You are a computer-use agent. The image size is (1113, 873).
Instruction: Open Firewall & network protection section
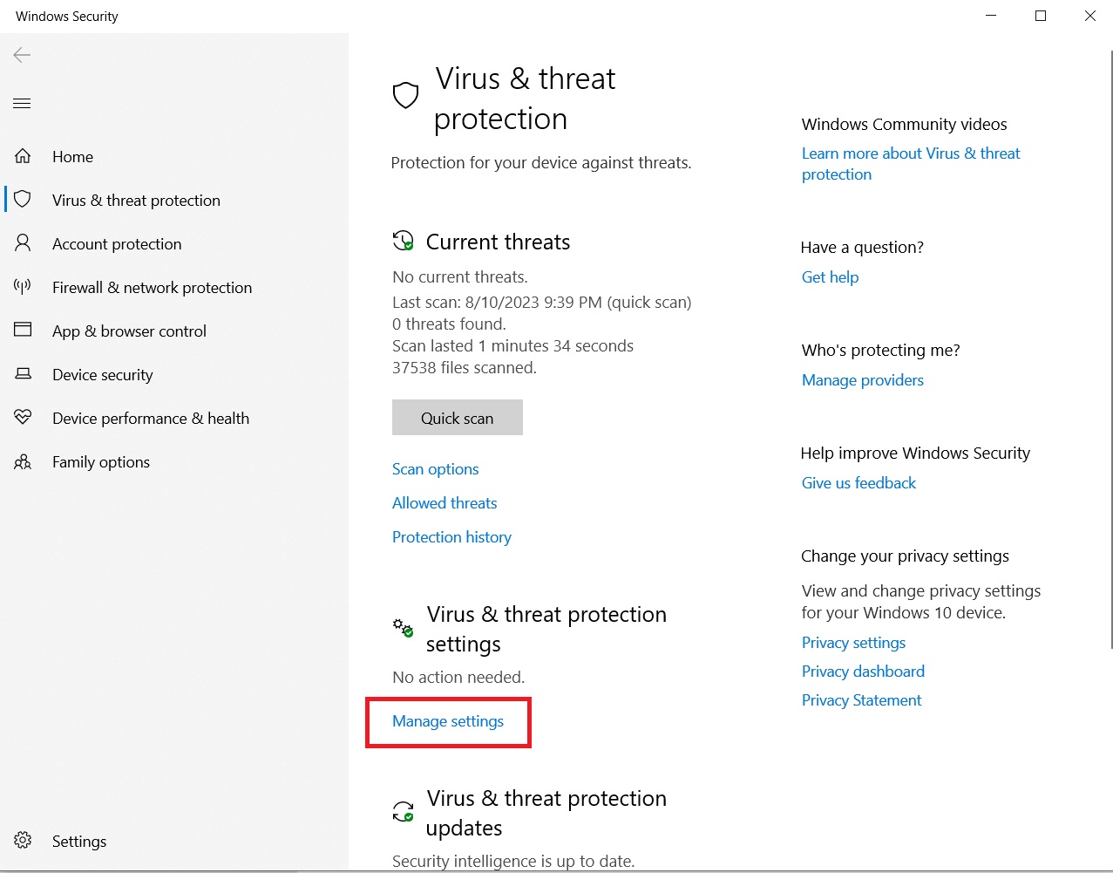(x=152, y=288)
